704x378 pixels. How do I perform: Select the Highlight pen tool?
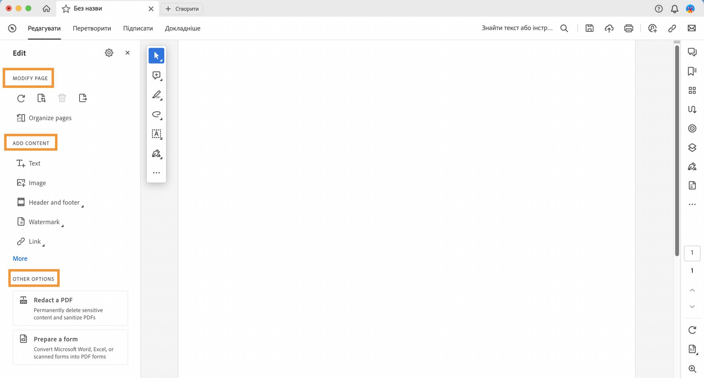(x=157, y=95)
